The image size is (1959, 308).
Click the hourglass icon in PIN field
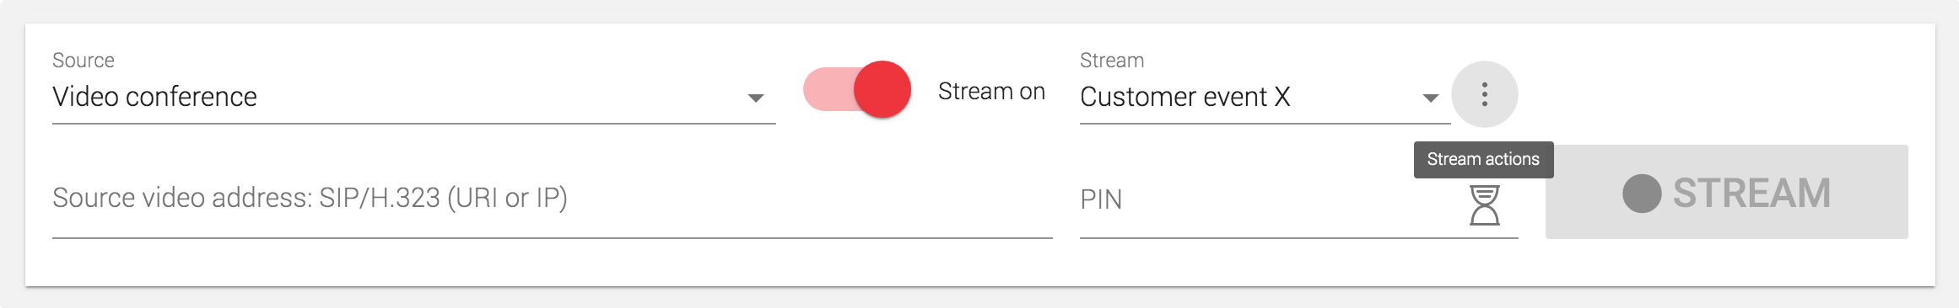[x=1484, y=205]
